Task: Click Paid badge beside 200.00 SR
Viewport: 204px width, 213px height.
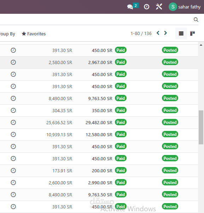Action: (x=121, y=170)
